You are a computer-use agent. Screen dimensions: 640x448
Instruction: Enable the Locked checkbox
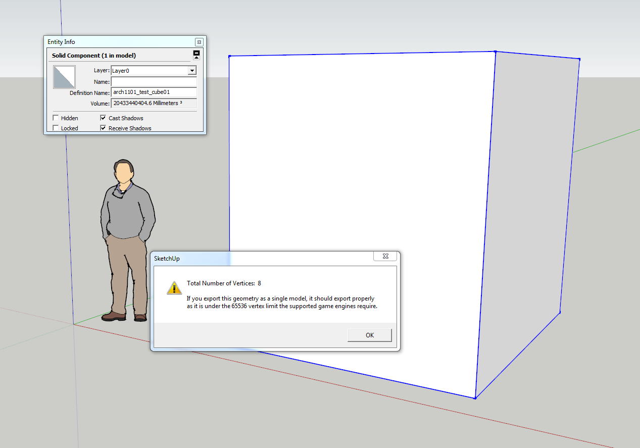point(56,128)
